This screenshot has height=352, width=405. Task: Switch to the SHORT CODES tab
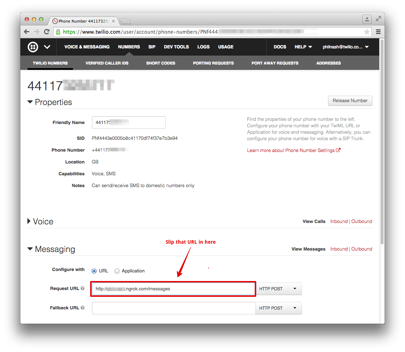[161, 63]
